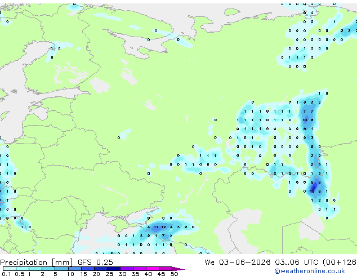The image size is (357, 276).
Task: Click the legend label '35'
Action: point(135,274)
